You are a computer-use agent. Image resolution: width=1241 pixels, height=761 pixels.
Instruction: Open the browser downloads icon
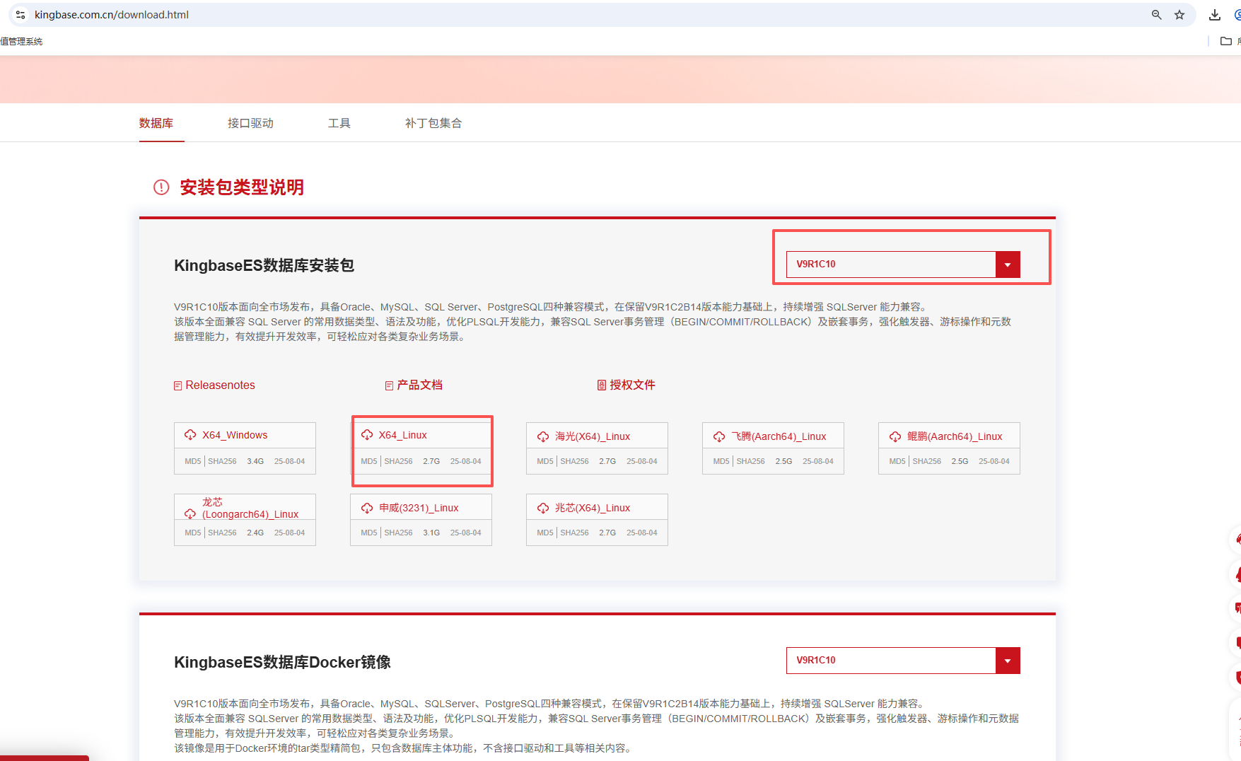(x=1215, y=15)
